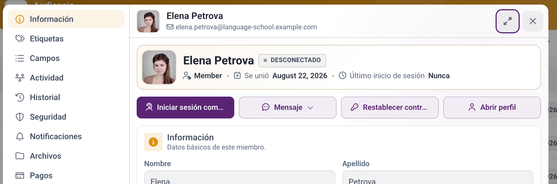
Task: Open the Información sidebar section
Action: click(66, 19)
